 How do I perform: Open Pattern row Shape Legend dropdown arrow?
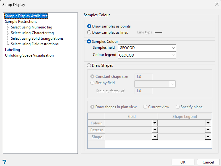[208, 130]
